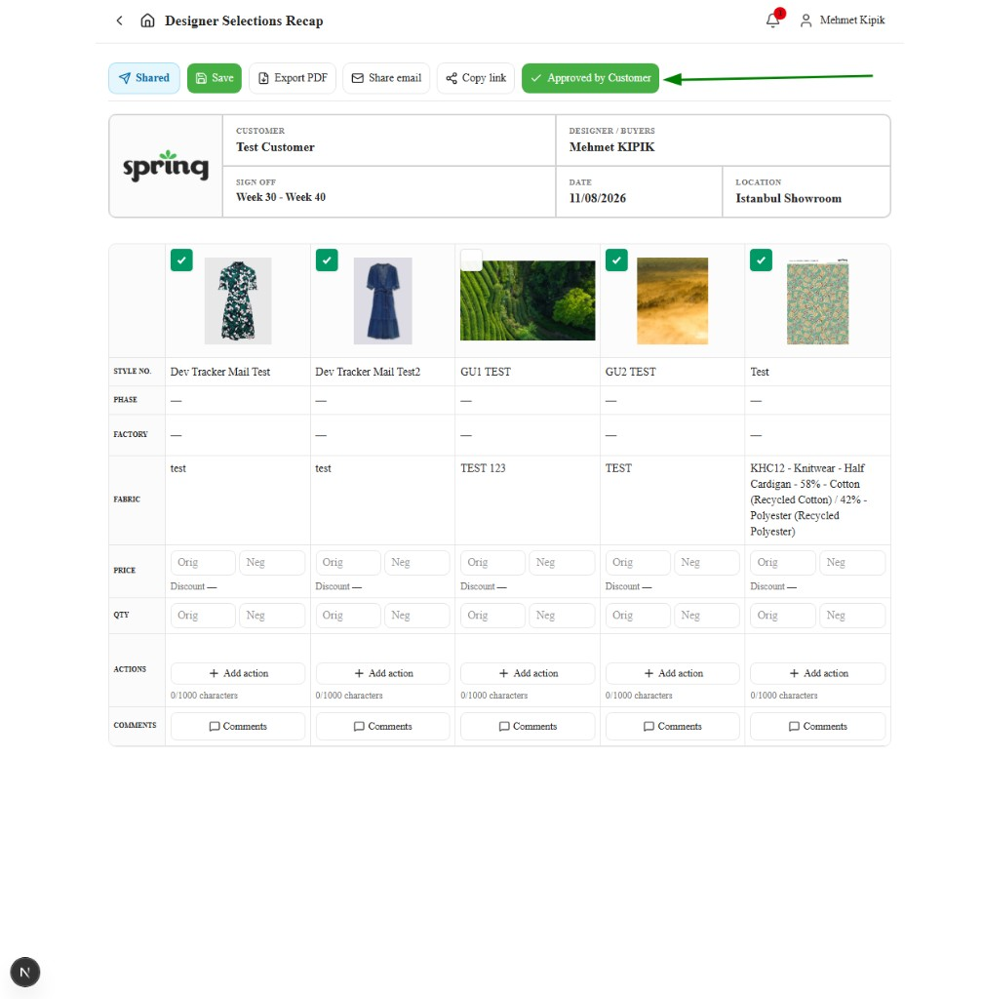Image resolution: width=983 pixels, height=999 pixels.
Task: Share the recap by email
Action: tap(386, 78)
